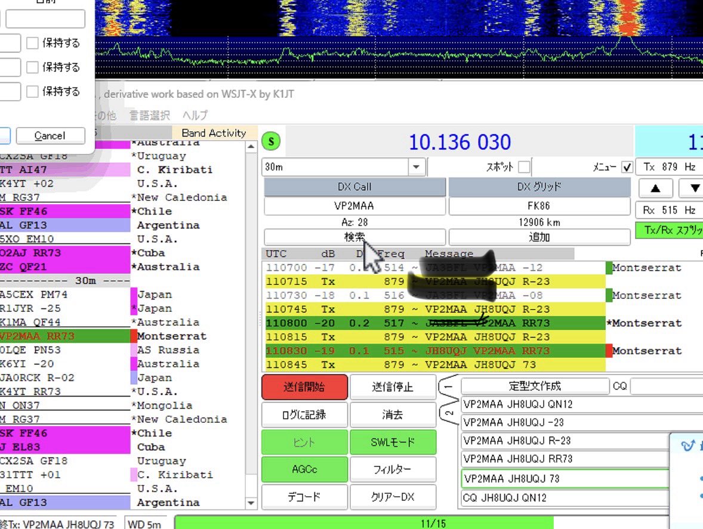
Task: Toggle the スポット checkbox
Action: point(523,167)
